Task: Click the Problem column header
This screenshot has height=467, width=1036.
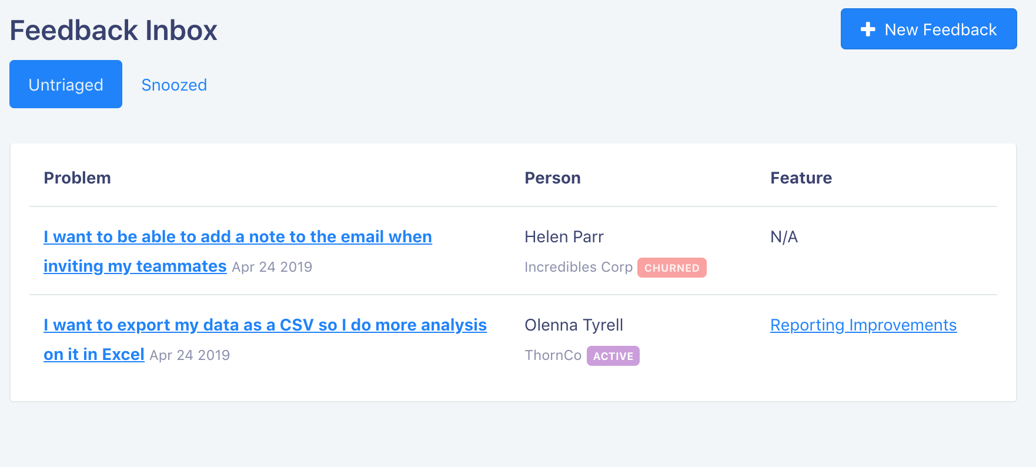Action: tap(77, 178)
